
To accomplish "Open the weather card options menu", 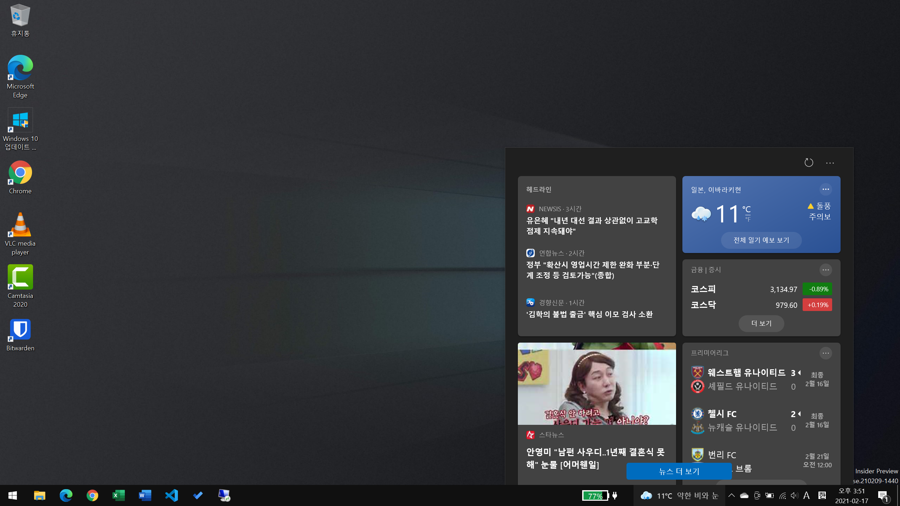I will click(825, 189).
